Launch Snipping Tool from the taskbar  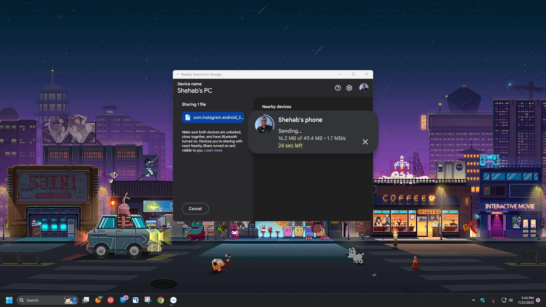coord(148,300)
